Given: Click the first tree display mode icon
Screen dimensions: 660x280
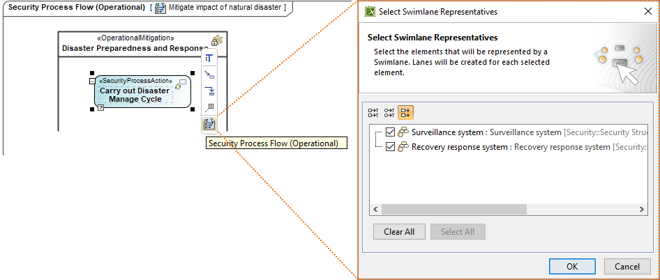Looking at the screenshot, I should [x=373, y=112].
